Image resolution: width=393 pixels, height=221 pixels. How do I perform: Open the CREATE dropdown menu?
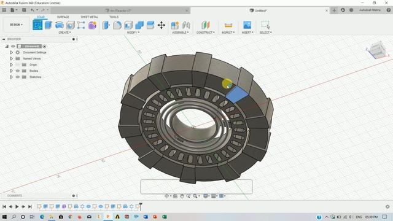[64, 33]
